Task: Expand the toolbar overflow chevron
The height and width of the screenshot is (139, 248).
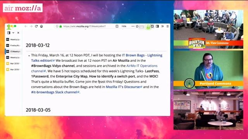Action: pyautogui.click(x=162, y=26)
